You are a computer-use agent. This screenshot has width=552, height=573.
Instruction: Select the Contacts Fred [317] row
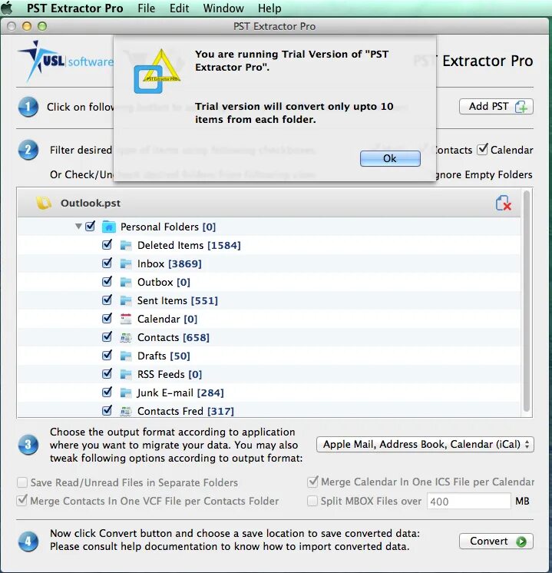pyautogui.click(x=269, y=410)
